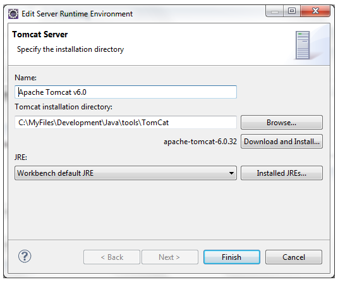Click the server tower banner icon
338x282 pixels.
tap(303, 45)
